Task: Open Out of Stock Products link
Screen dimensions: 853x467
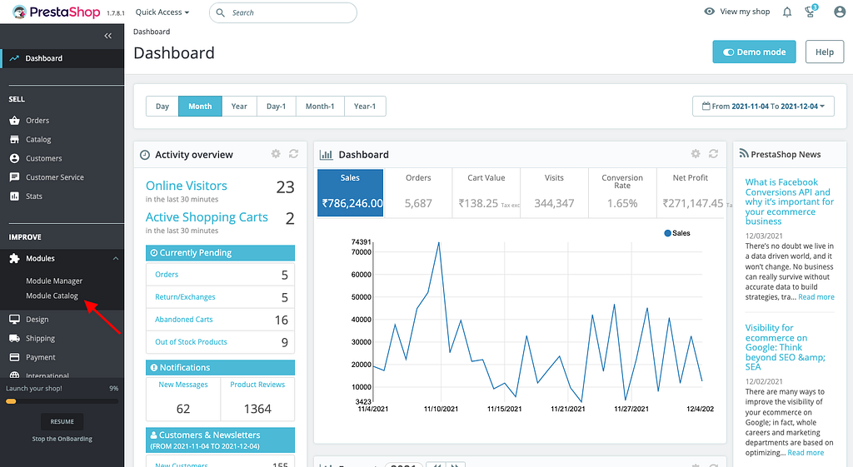Action: [x=191, y=342]
